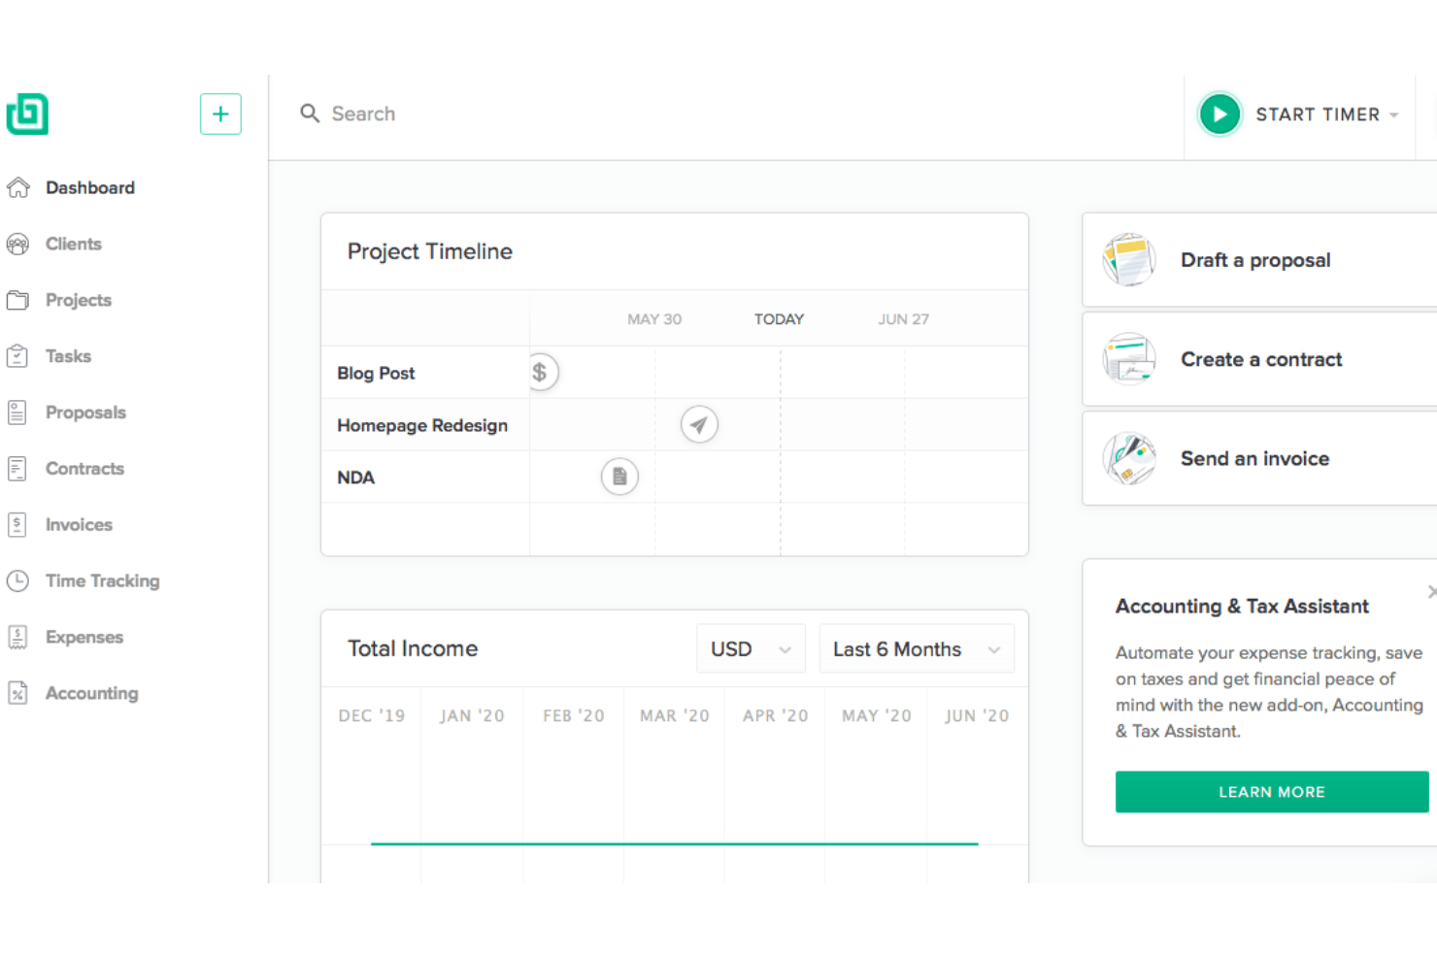Viewport: 1437px width, 958px height.
Task: Open Contracts from sidebar
Action: click(84, 469)
